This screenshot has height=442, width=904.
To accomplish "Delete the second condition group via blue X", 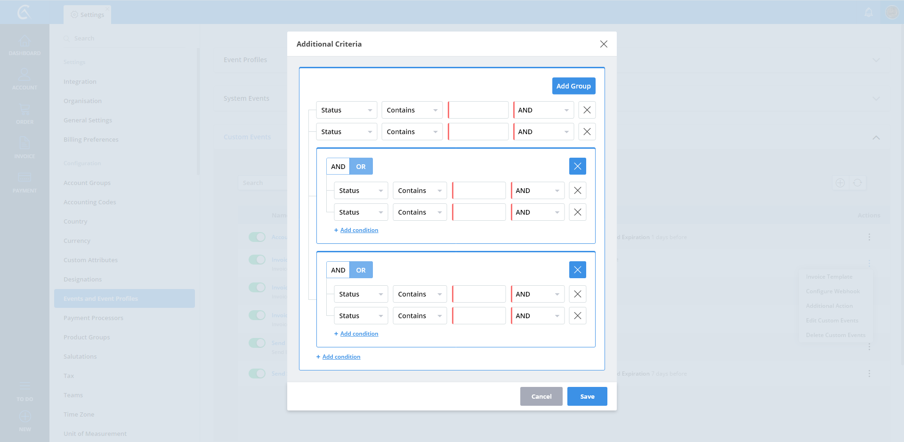I will coord(577,270).
